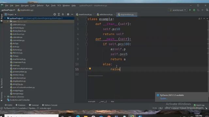Open Project panel settings gear

pyautogui.click(x=68, y=14)
